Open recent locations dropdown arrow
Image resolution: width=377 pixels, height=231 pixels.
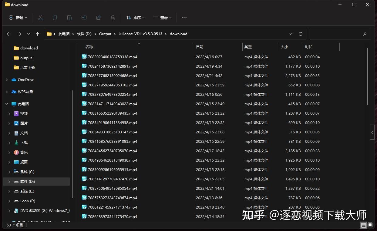pyautogui.click(x=29, y=34)
